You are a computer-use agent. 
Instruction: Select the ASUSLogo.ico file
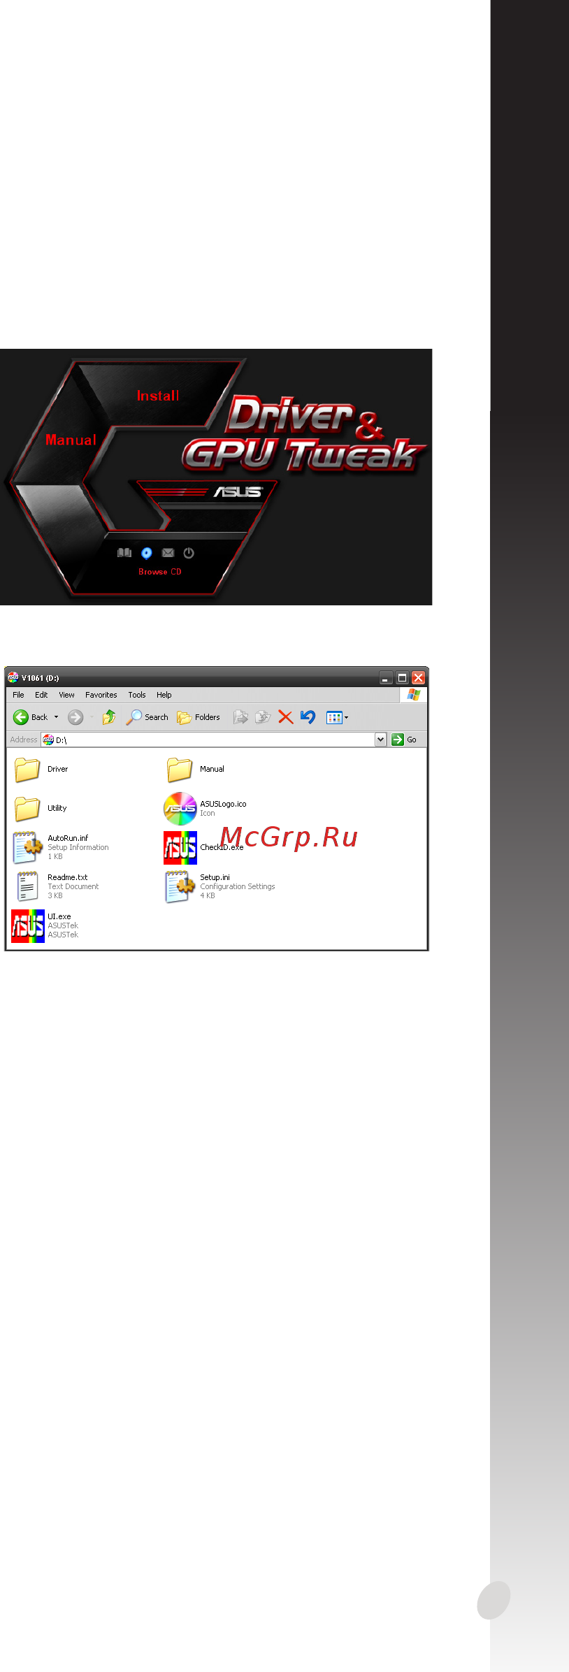[205, 809]
